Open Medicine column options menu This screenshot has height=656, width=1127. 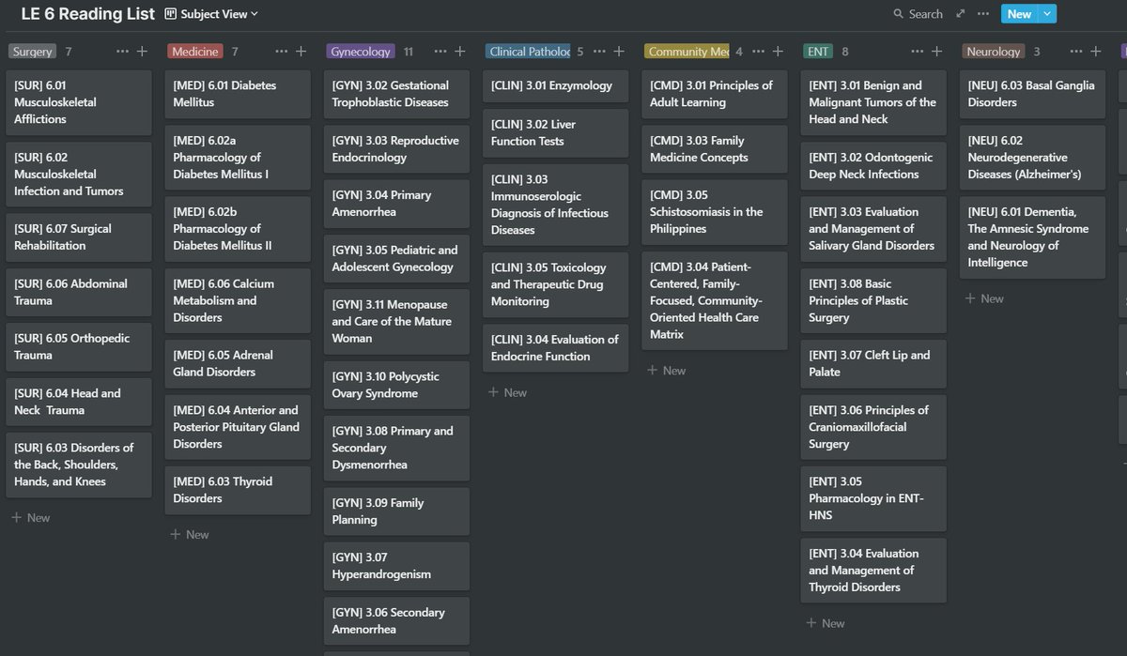[x=282, y=52]
